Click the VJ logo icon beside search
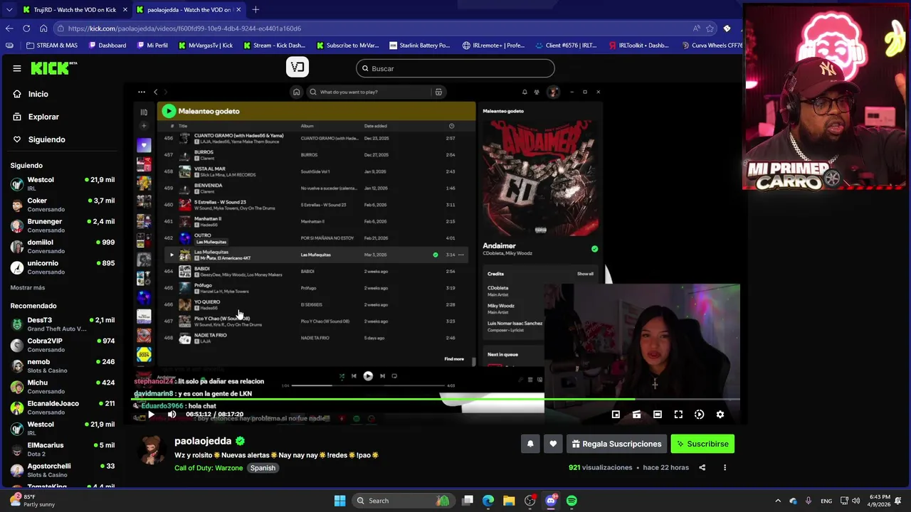This screenshot has width=911, height=512. point(297,67)
